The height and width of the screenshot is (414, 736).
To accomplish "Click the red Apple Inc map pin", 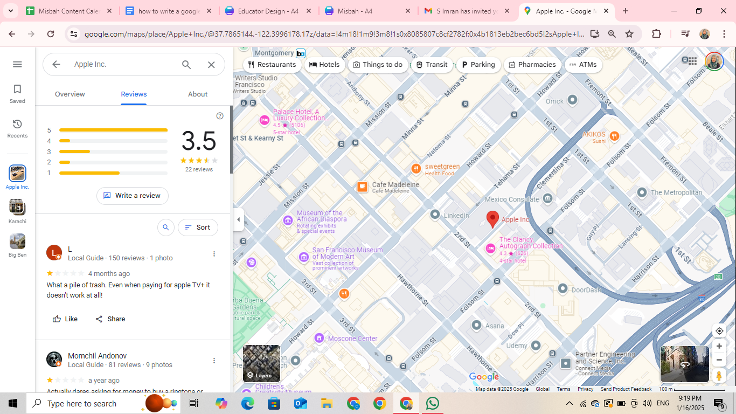I will [x=492, y=219].
